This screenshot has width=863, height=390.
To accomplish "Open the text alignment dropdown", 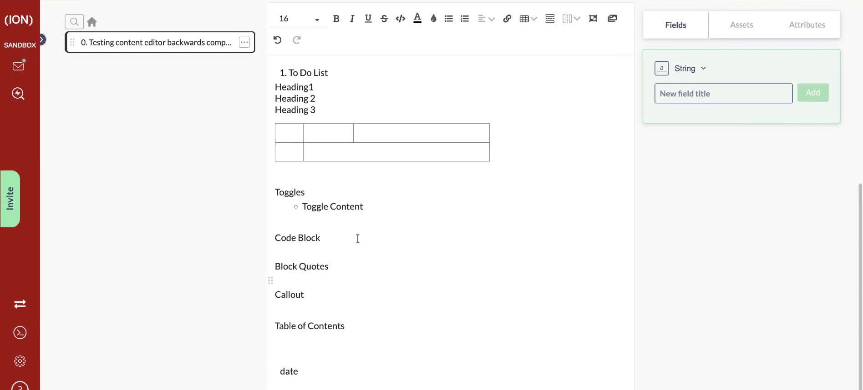I will pos(486,19).
